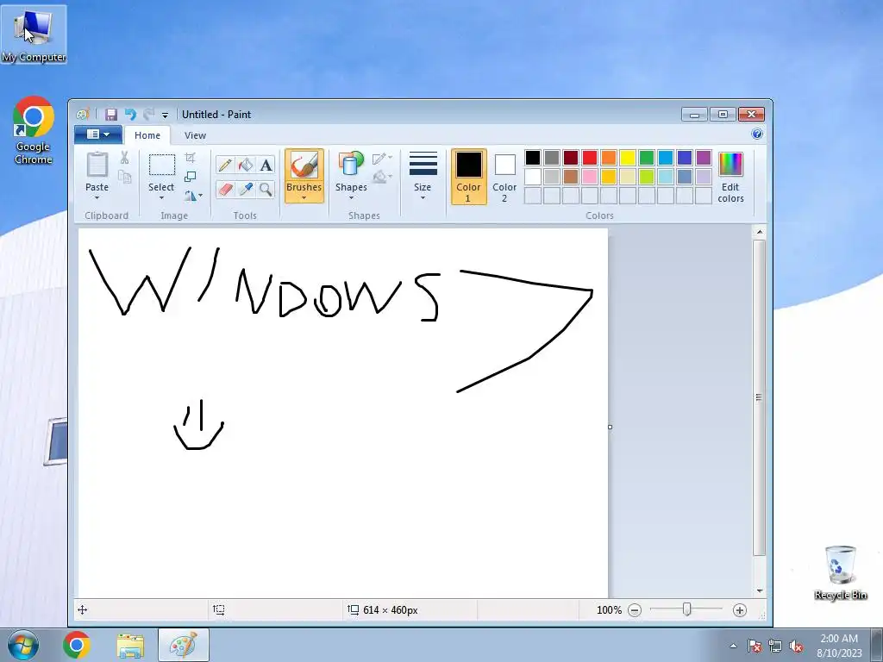This screenshot has width=883, height=662.
Task: Open Windows Explorer from the taskbar
Action: pos(130,646)
